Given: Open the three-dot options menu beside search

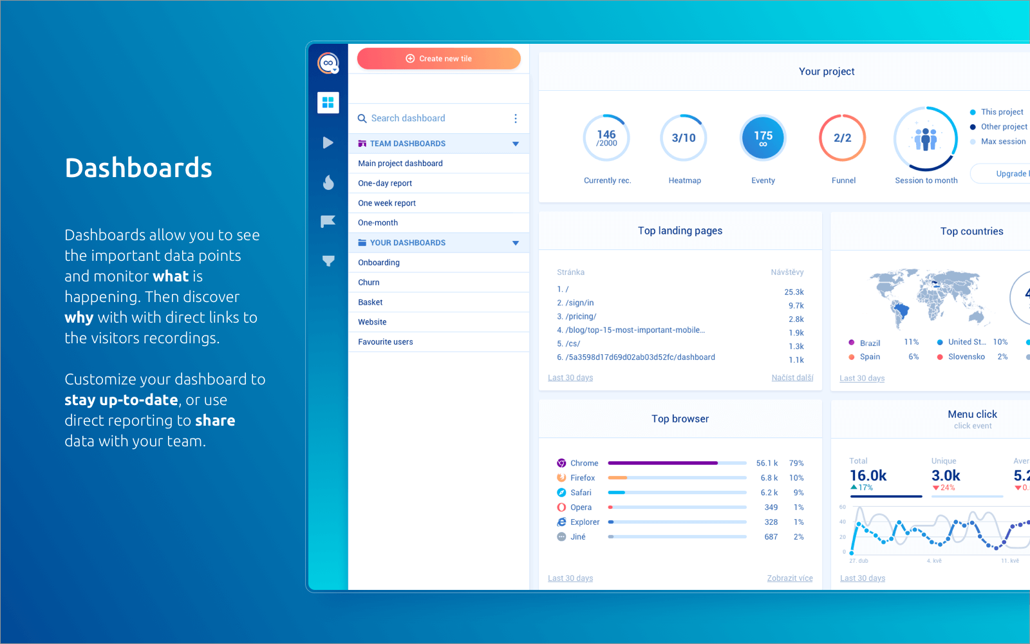Looking at the screenshot, I should [515, 118].
